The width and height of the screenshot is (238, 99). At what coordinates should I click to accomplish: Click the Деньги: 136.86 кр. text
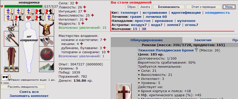coord(76,81)
